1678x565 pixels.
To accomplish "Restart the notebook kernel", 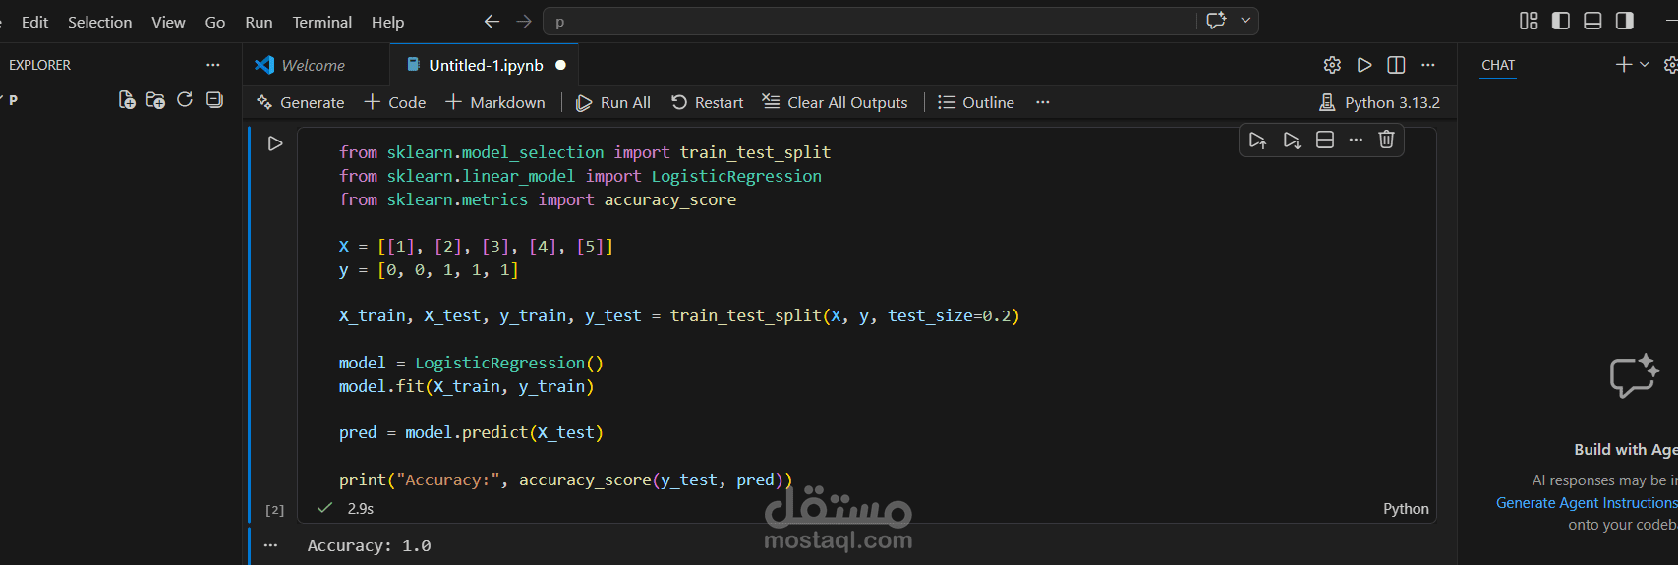I will [708, 102].
